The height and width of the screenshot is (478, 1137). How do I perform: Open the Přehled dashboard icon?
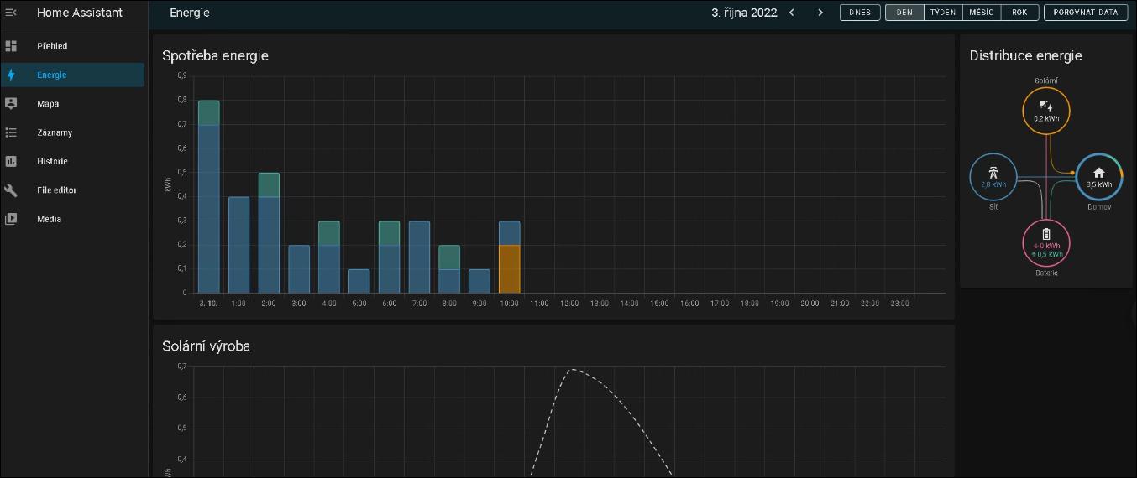pos(12,46)
